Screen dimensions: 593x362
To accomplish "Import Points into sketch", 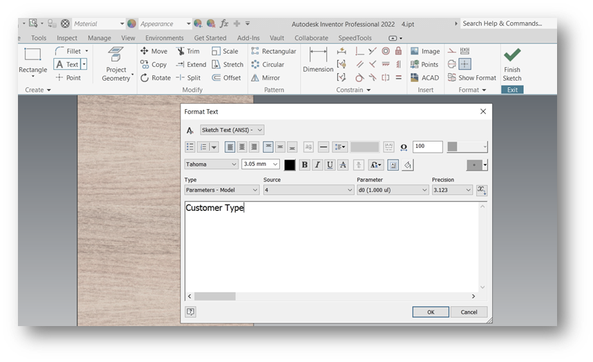I will 424,64.
